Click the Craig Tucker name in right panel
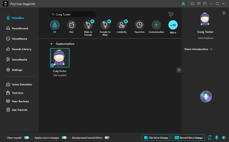229x142 pixels. pos(205,32)
